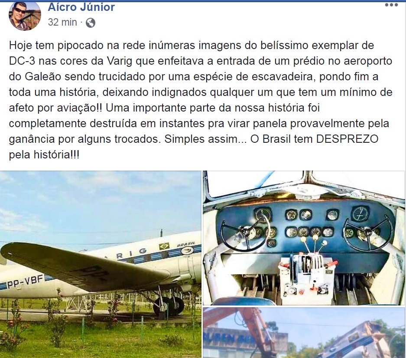Viewport: 406px width, 358px height.
Task: Click the Aícro Júnior author name
Action: 81,7
